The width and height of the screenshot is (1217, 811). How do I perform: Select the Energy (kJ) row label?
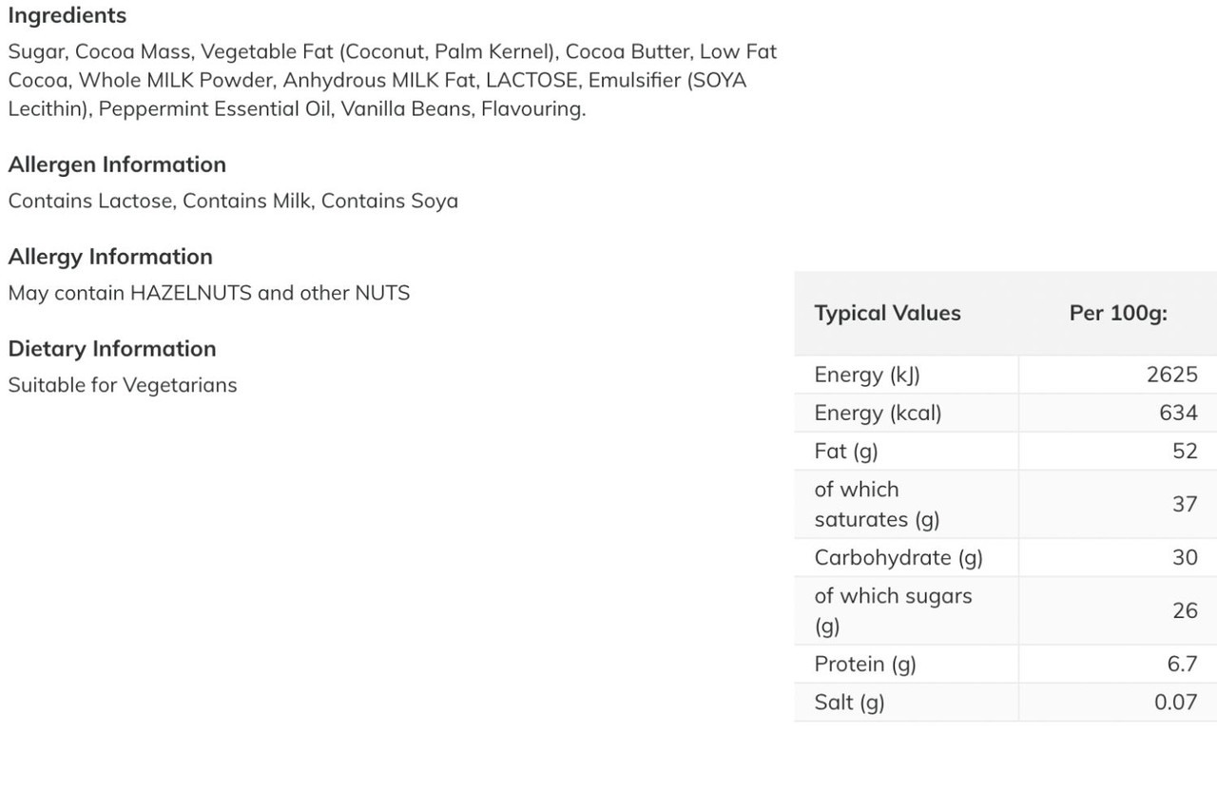[x=867, y=375]
